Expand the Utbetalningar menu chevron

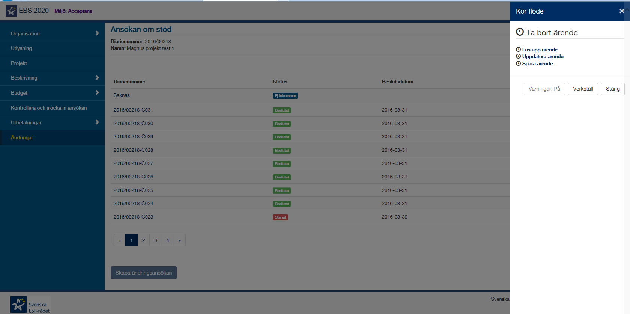[x=97, y=122]
